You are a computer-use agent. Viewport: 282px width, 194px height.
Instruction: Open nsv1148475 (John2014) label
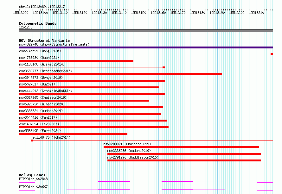coord(50,137)
